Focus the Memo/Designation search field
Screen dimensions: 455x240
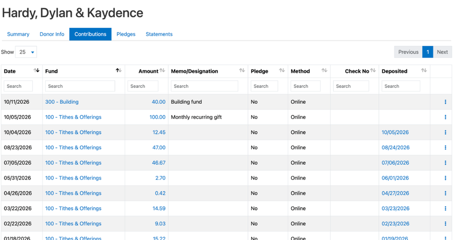coord(204,86)
